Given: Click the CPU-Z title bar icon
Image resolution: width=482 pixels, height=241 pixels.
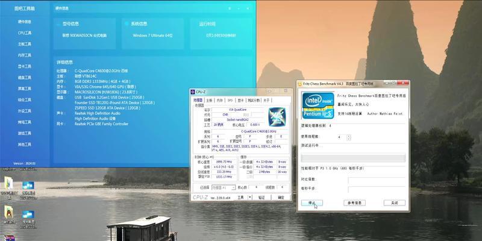Looking at the screenshot, I should coord(193,92).
